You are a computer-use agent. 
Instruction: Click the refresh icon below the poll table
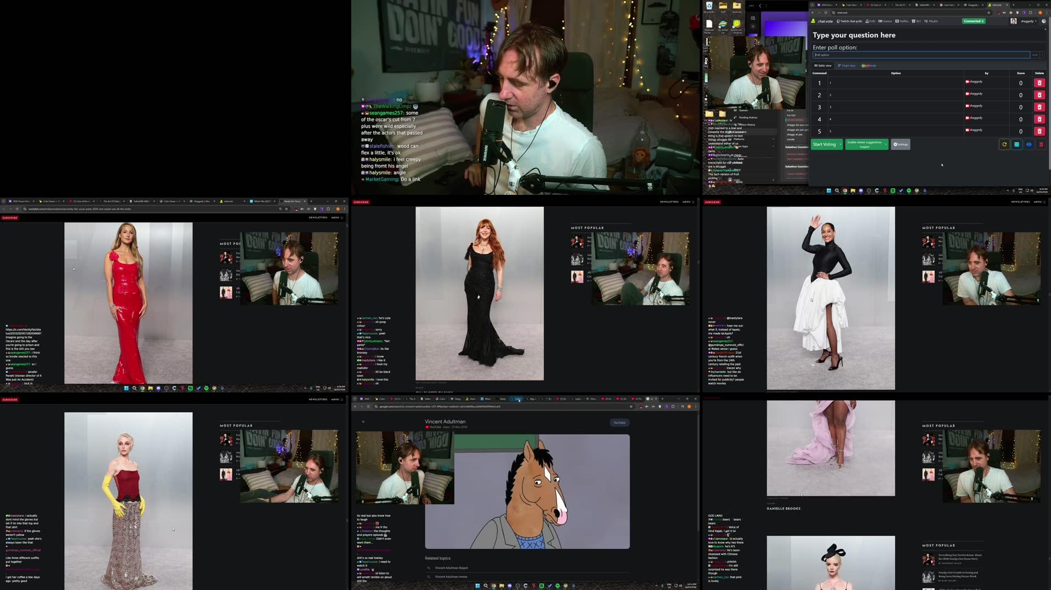tap(1004, 144)
